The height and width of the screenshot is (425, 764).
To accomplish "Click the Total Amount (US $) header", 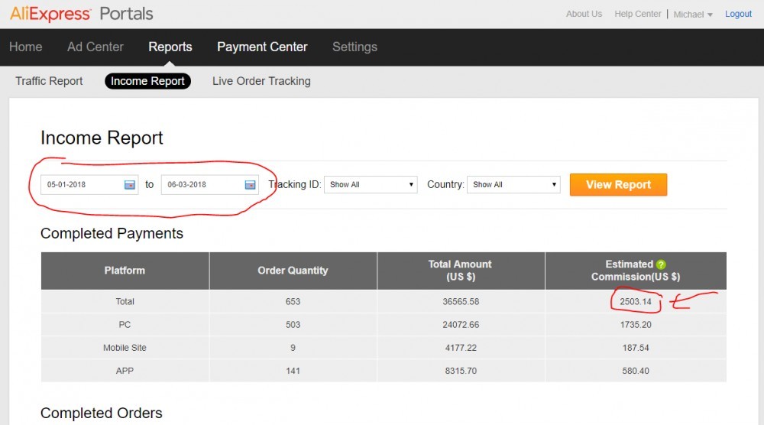I will click(x=460, y=271).
